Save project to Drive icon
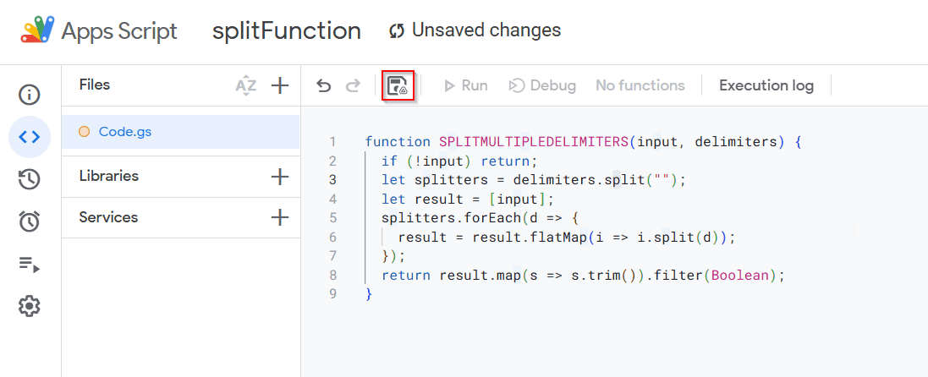 click(398, 86)
